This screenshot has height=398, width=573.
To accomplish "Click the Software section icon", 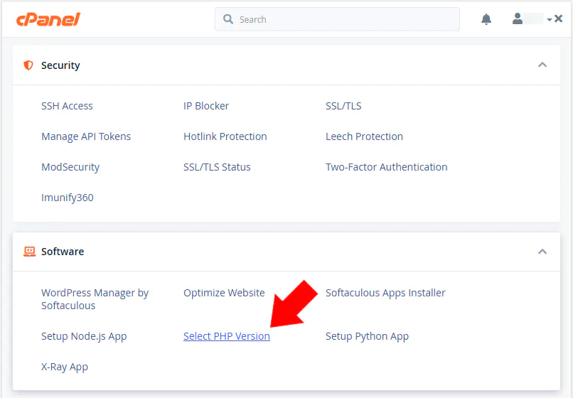I will pos(29,252).
